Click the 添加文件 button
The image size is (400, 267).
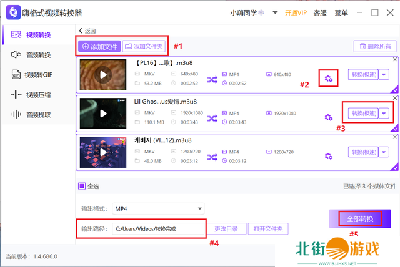tap(99, 46)
